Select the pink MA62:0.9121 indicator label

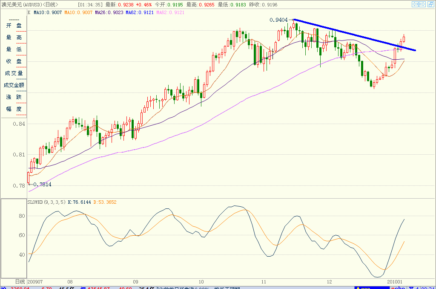click(170, 12)
